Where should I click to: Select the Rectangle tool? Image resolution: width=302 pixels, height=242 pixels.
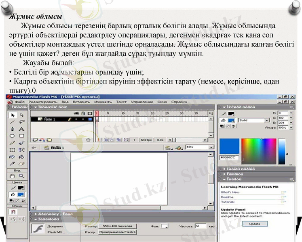pos(21,136)
